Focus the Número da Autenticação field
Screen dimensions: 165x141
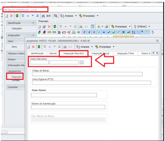[x=68, y=107]
